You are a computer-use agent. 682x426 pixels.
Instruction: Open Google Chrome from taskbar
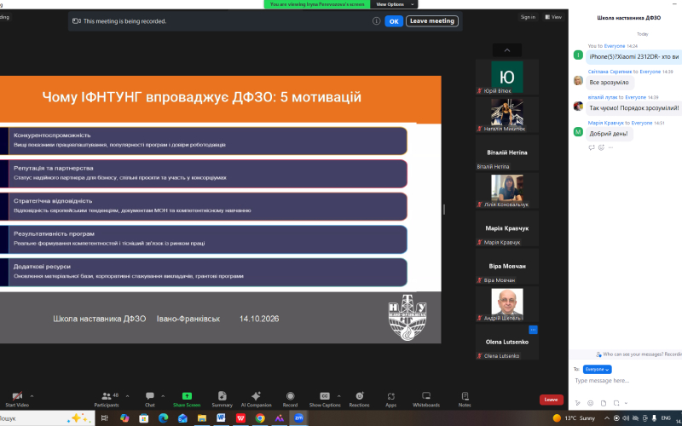[260, 418]
